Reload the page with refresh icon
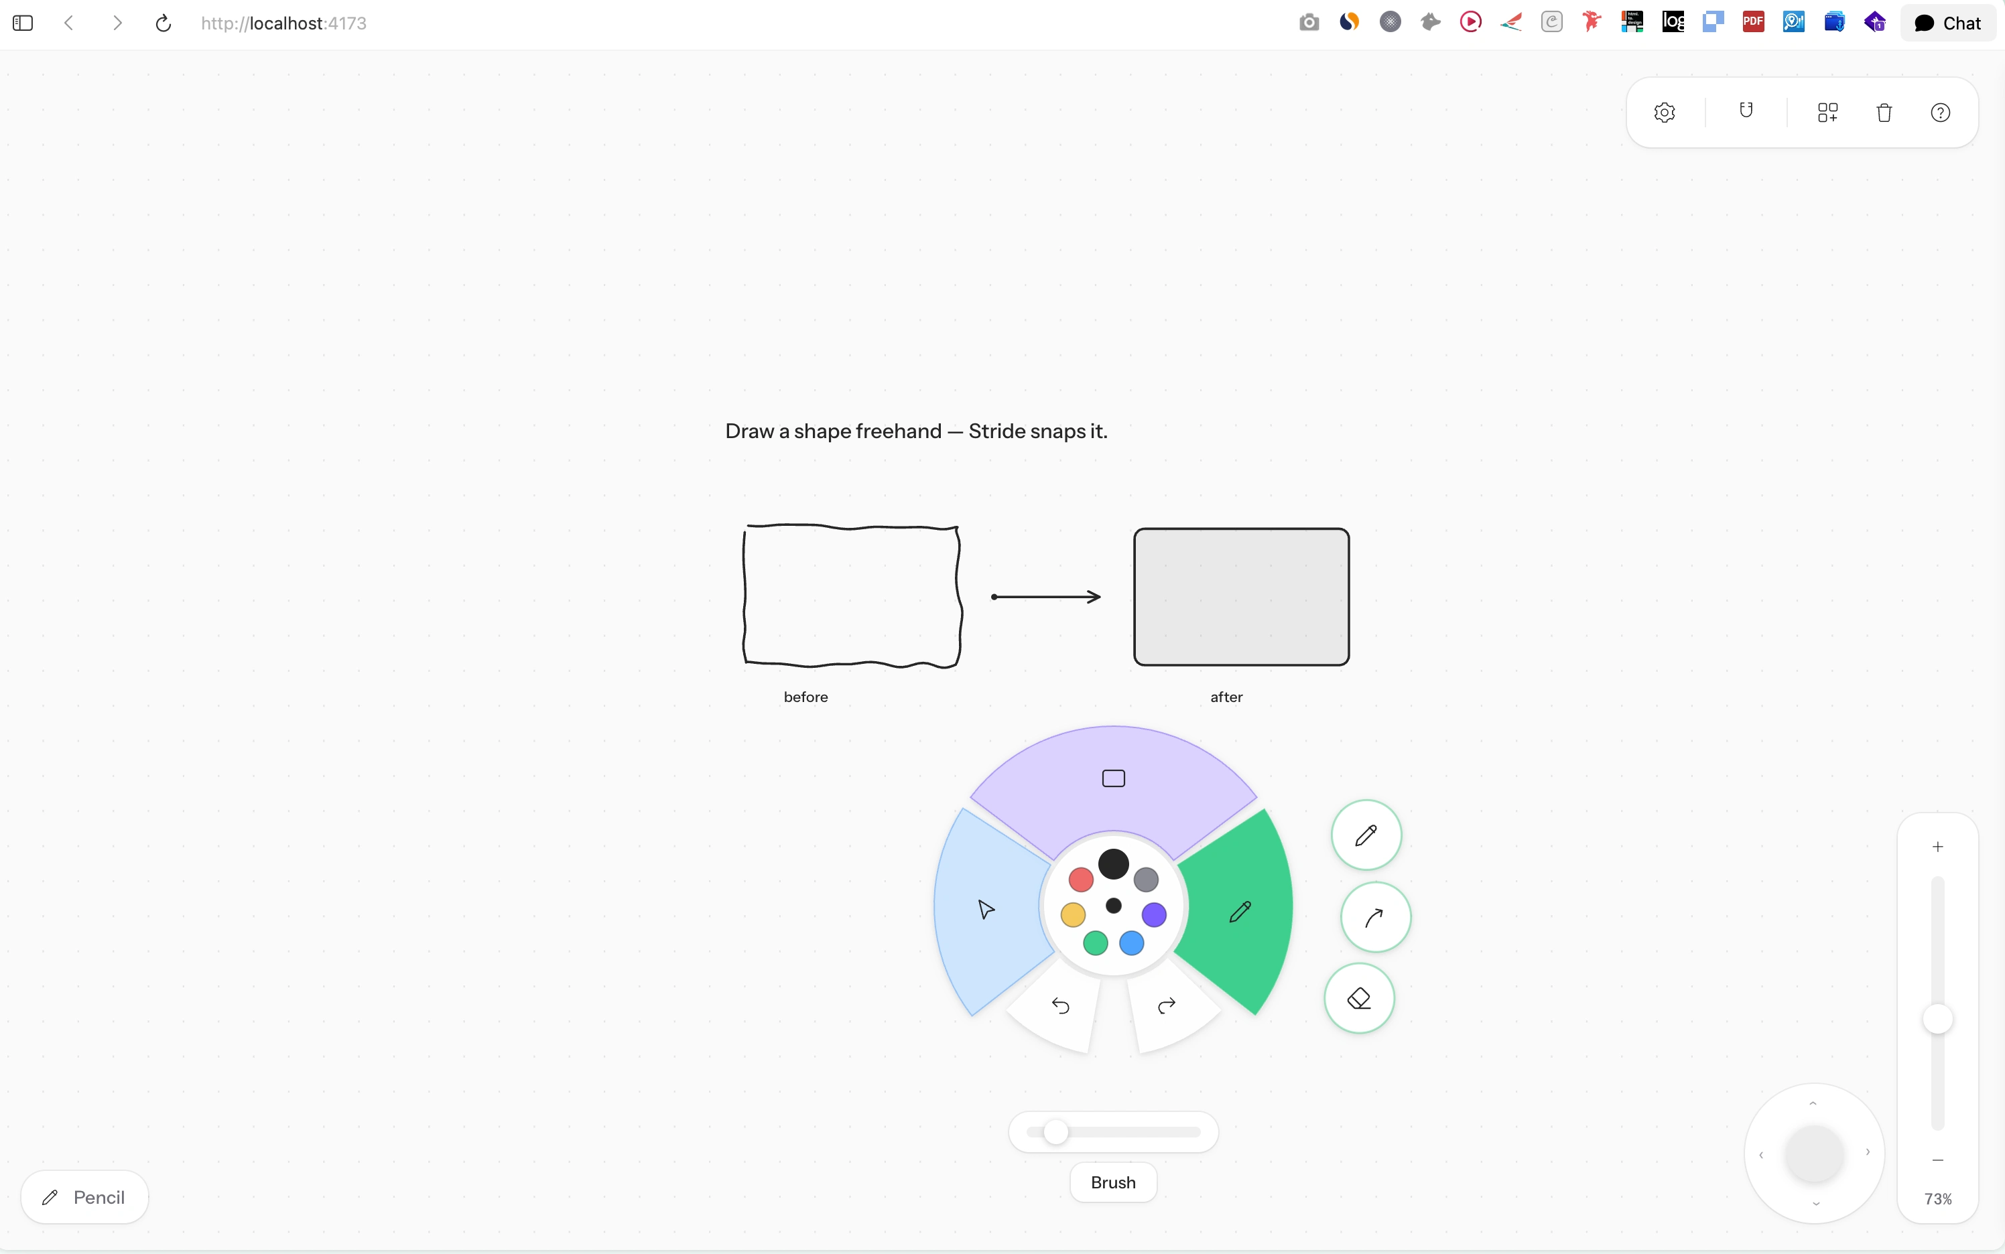The height and width of the screenshot is (1254, 2005). 164,23
